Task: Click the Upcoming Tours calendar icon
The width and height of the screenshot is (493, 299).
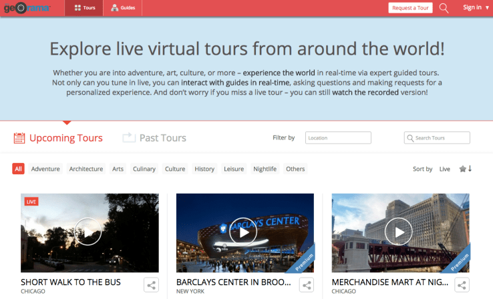Action: pyautogui.click(x=19, y=138)
